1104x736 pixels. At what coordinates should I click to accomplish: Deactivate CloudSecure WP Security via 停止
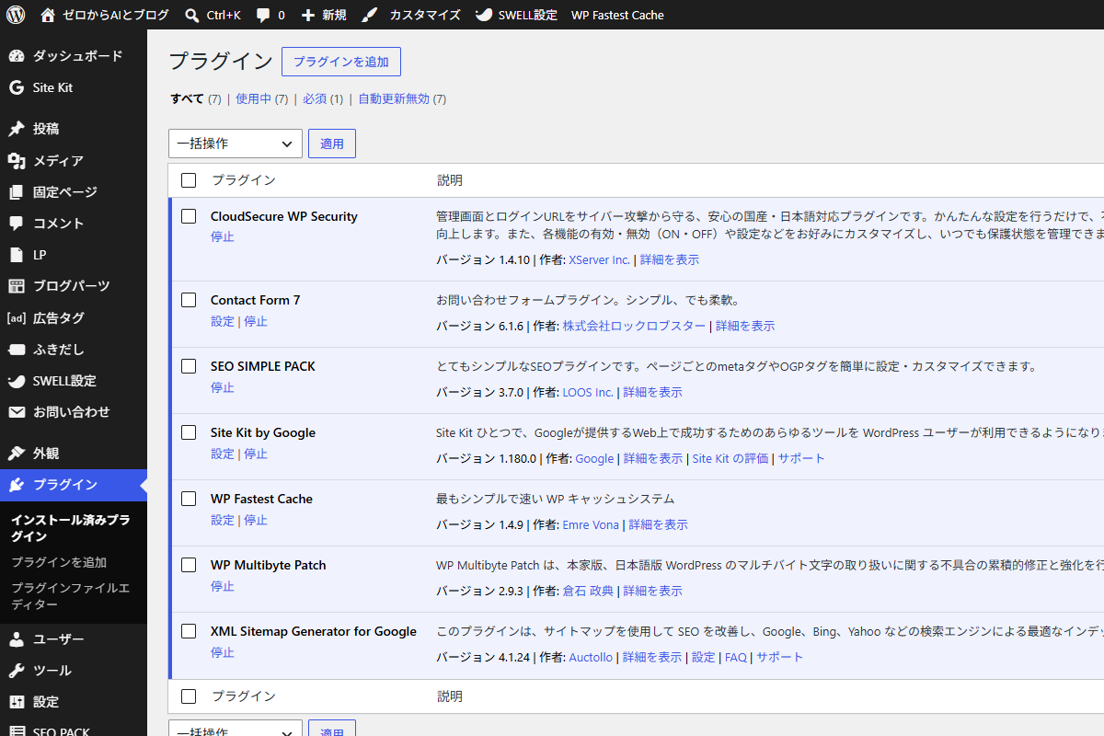click(223, 236)
